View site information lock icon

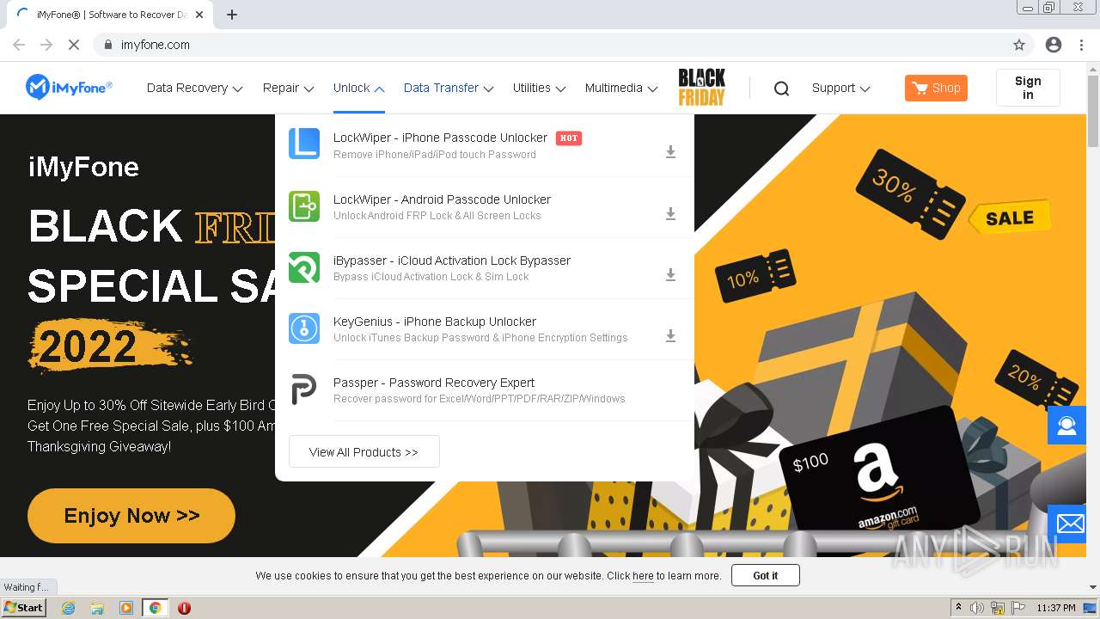pos(107,45)
